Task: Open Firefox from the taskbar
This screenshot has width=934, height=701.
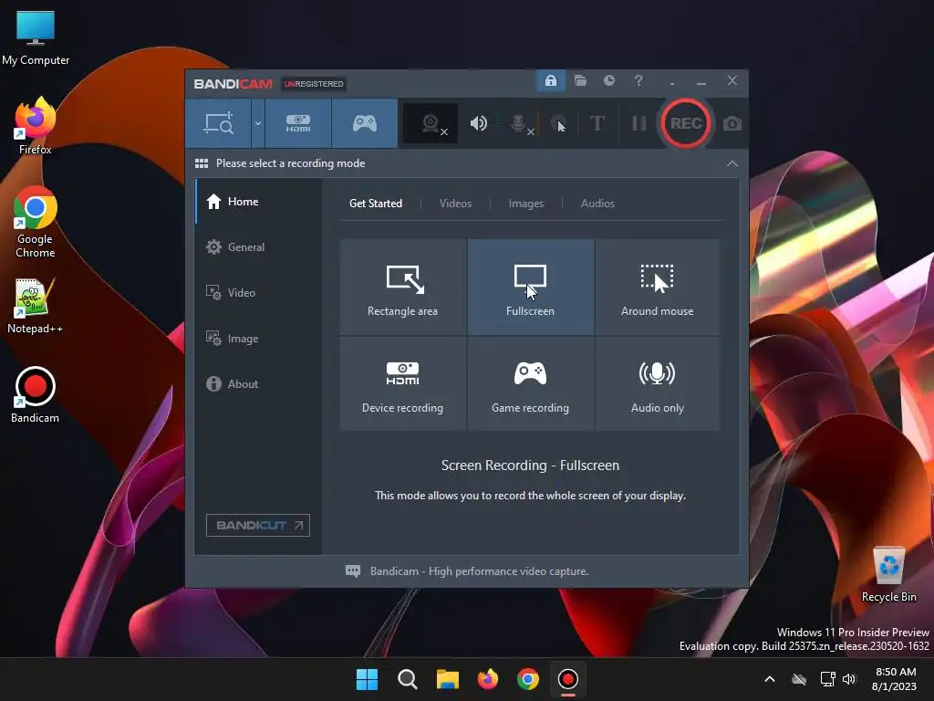Action: [488, 679]
